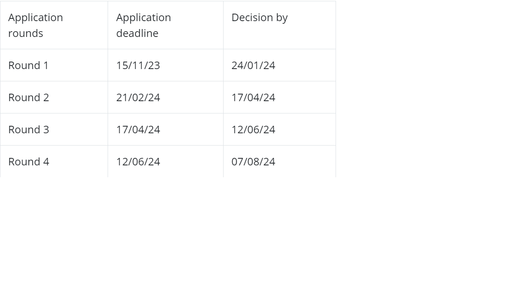Click Round 1 application deadline 15/11/23
This screenshot has width=506, height=285.
138,65
